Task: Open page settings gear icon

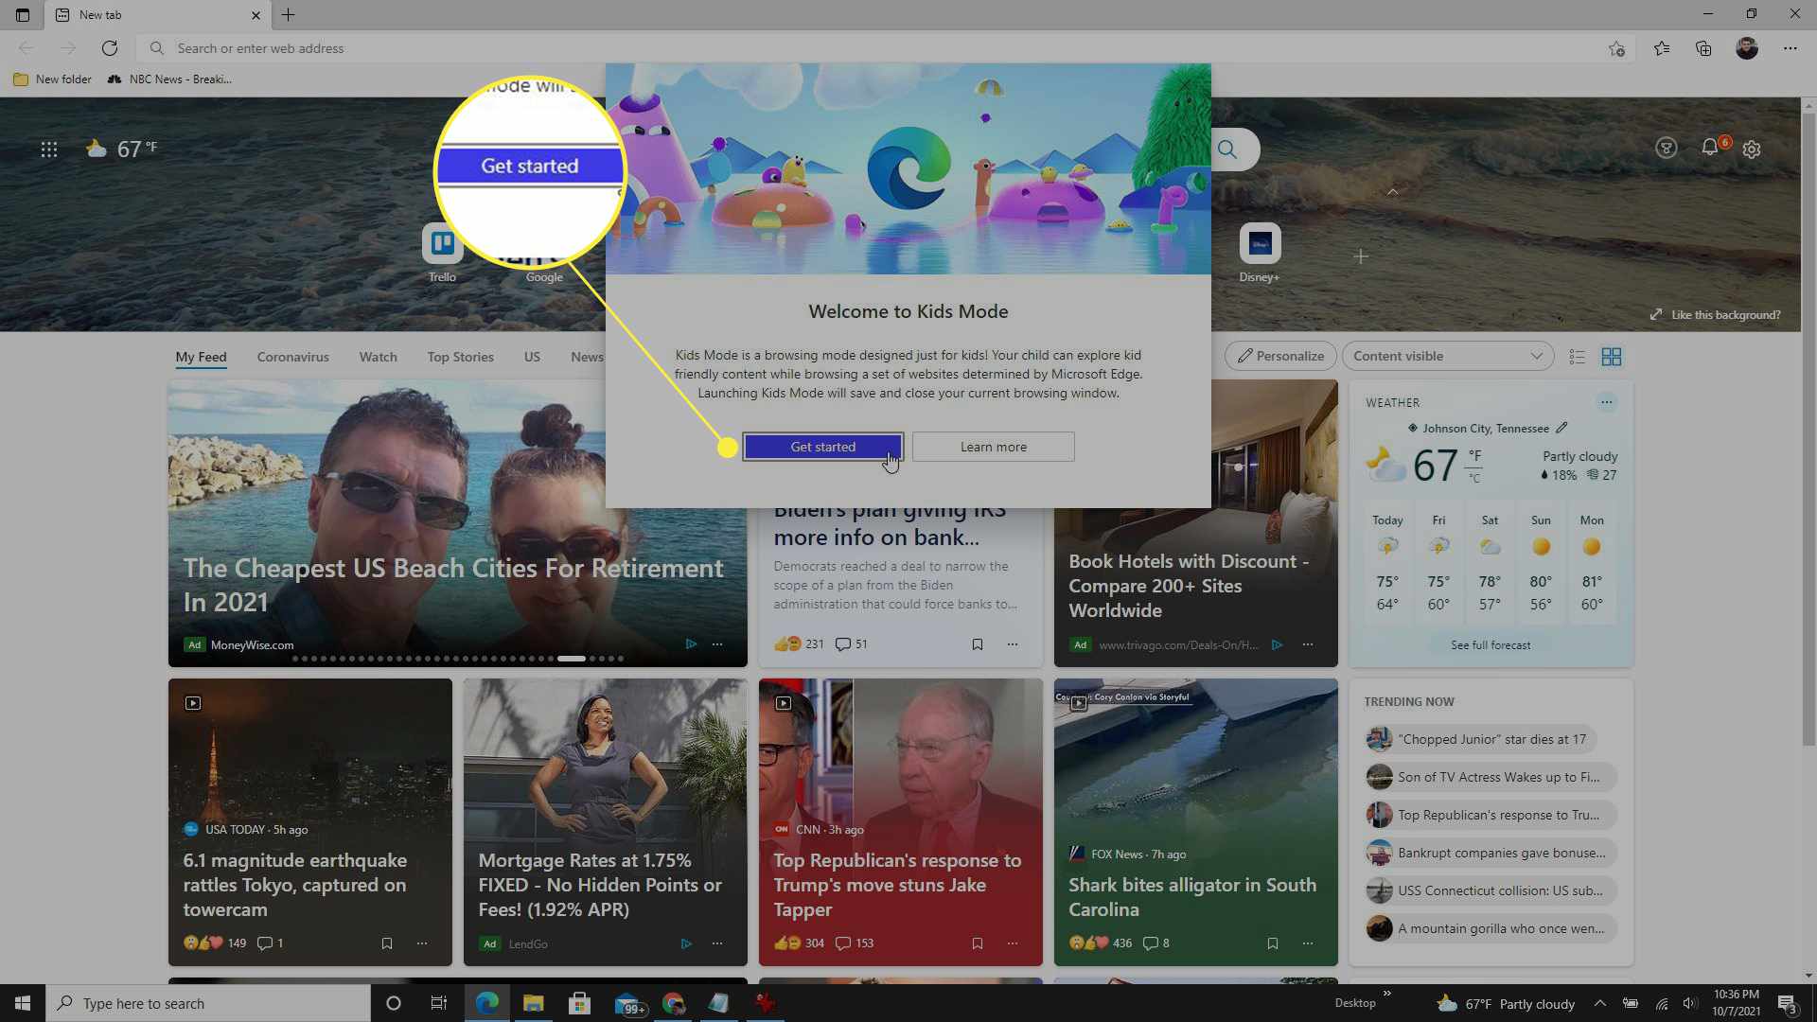Action: tap(1752, 150)
